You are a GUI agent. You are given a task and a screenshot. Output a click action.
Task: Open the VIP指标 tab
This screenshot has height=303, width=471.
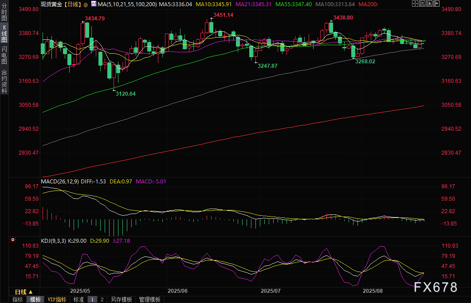57,299
